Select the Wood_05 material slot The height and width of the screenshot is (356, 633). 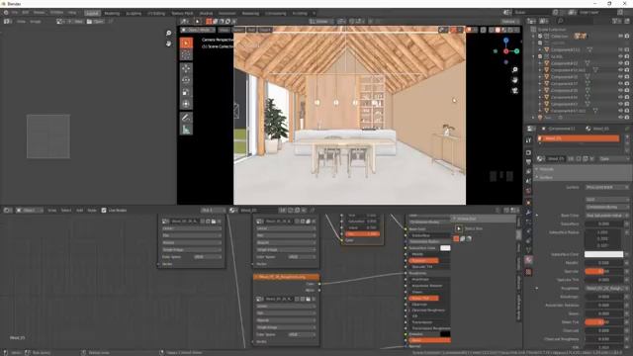(579, 138)
